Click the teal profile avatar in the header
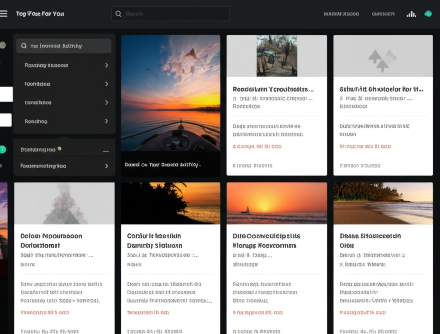 click(x=428, y=14)
